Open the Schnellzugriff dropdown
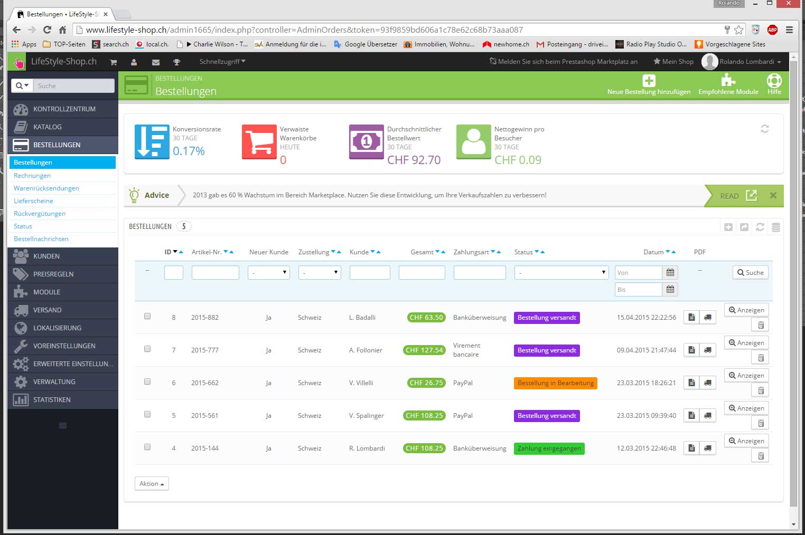The image size is (805, 535). pyautogui.click(x=222, y=62)
